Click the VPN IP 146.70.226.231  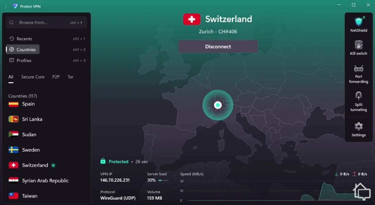115,180
